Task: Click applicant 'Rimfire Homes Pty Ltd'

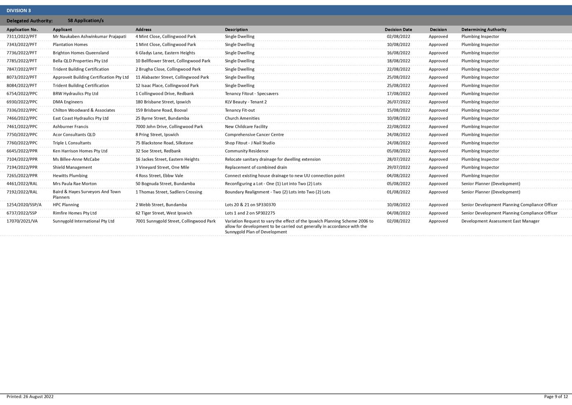Action: (x=75, y=213)
